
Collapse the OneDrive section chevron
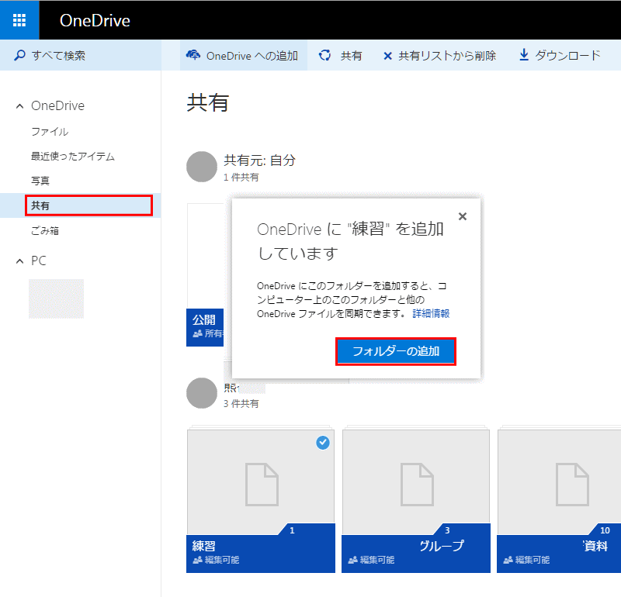point(19,106)
